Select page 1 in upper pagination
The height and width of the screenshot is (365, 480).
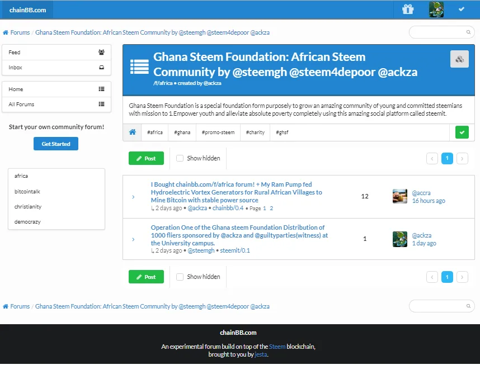point(447,158)
